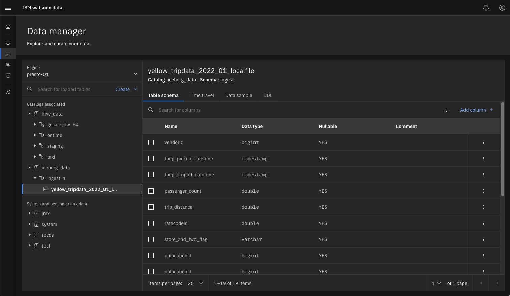Open overflow menu for trip_distance row
Image resolution: width=510 pixels, height=296 pixels.
pyautogui.click(x=484, y=207)
